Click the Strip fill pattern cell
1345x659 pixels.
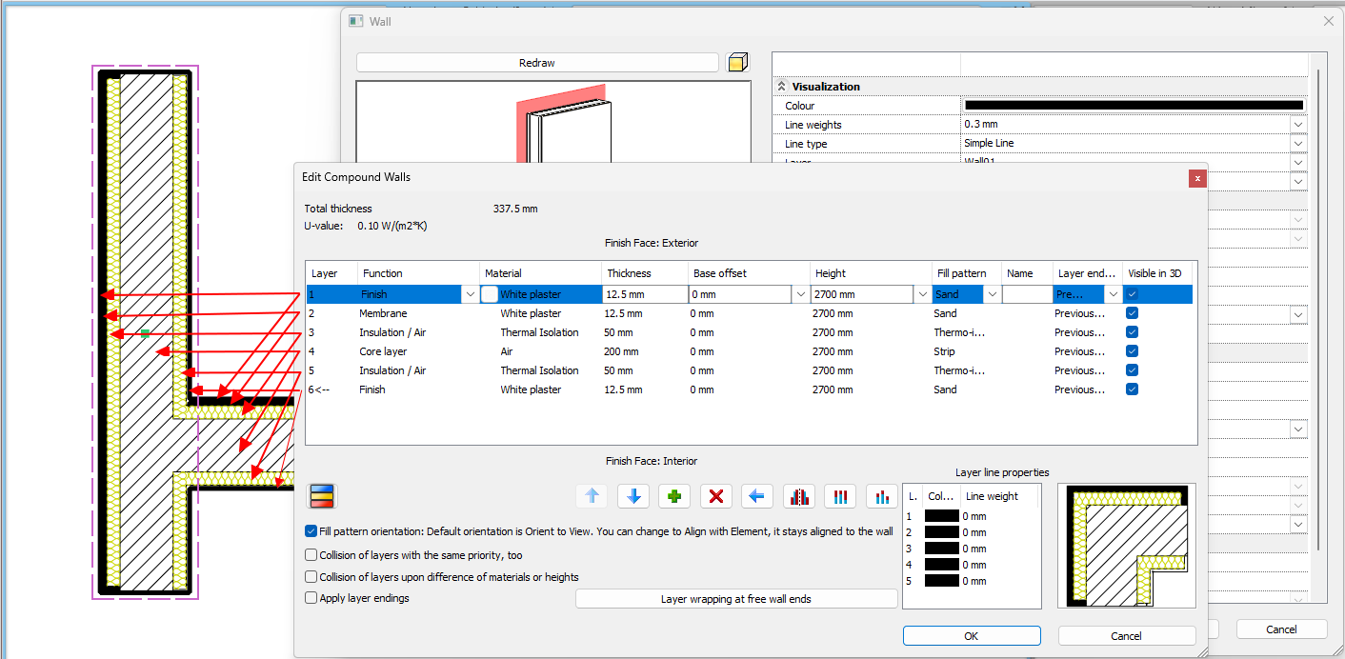pyautogui.click(x=944, y=351)
